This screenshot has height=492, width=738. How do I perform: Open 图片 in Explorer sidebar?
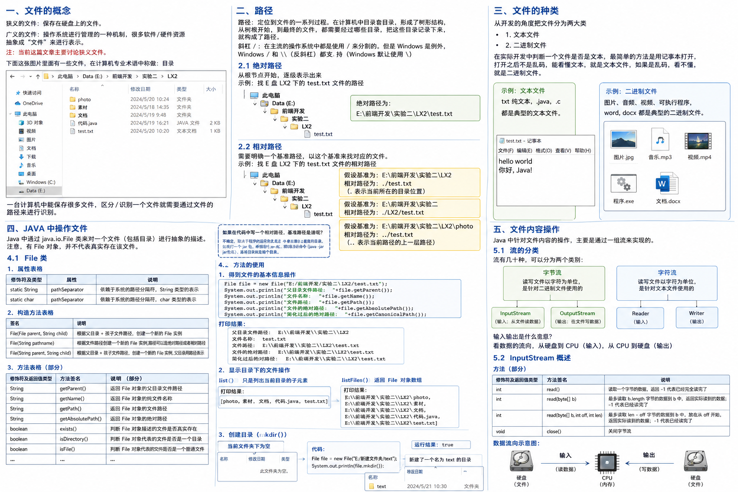(x=27, y=140)
